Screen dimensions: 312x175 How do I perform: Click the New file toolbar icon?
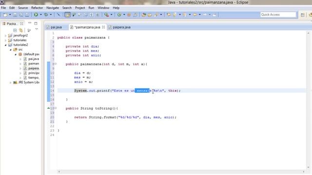click(5, 15)
